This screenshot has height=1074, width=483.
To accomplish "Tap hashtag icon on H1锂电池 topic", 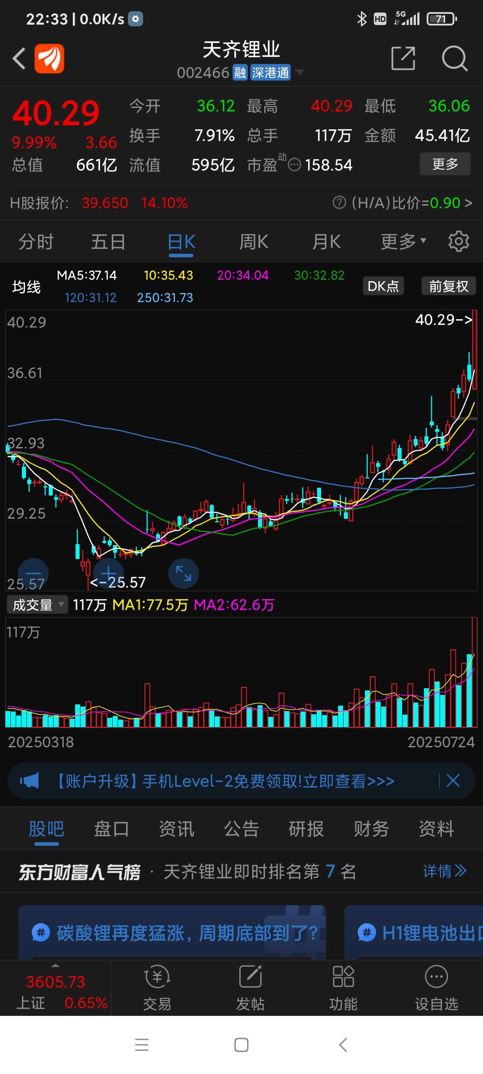I will [x=367, y=933].
